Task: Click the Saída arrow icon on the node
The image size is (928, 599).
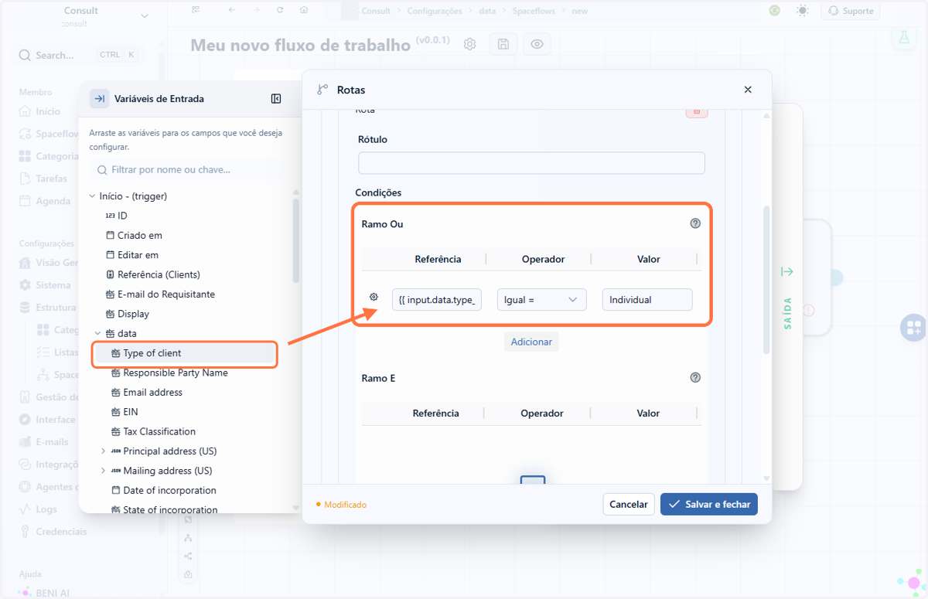Action: click(x=787, y=271)
